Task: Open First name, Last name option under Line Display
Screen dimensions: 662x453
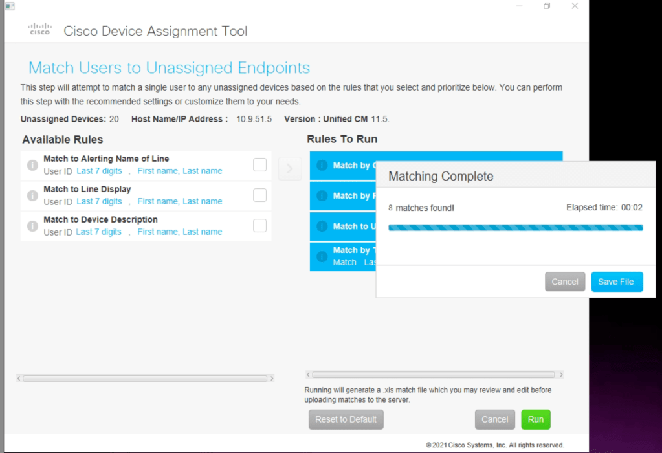Action: (x=179, y=202)
